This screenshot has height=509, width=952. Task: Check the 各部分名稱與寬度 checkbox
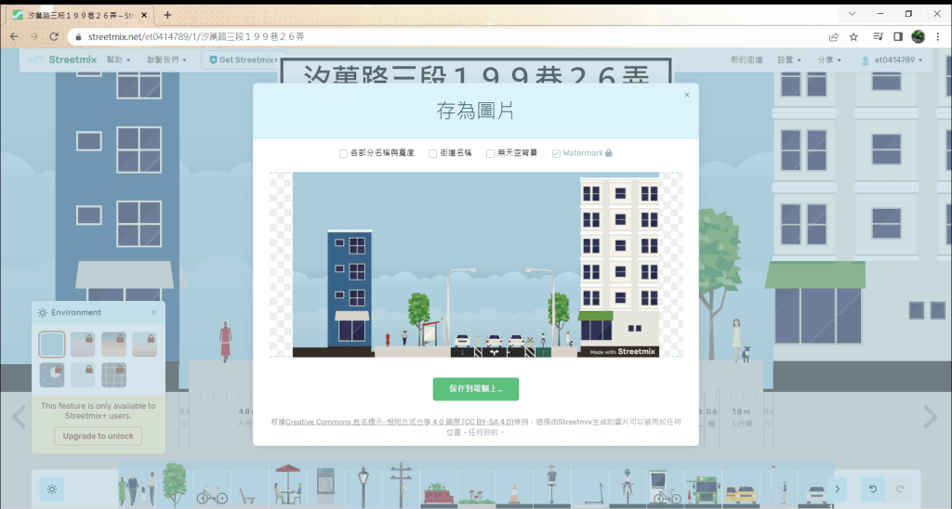[x=343, y=153]
